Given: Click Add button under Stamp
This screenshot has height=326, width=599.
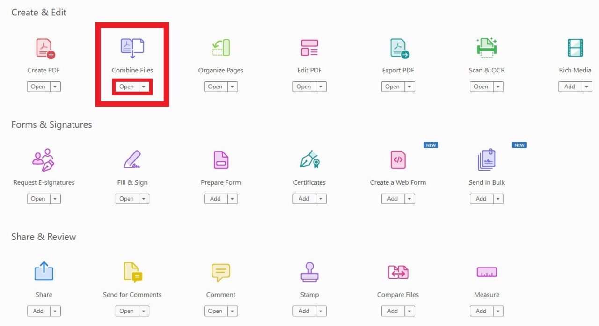Looking at the screenshot, I should pyautogui.click(x=304, y=311).
